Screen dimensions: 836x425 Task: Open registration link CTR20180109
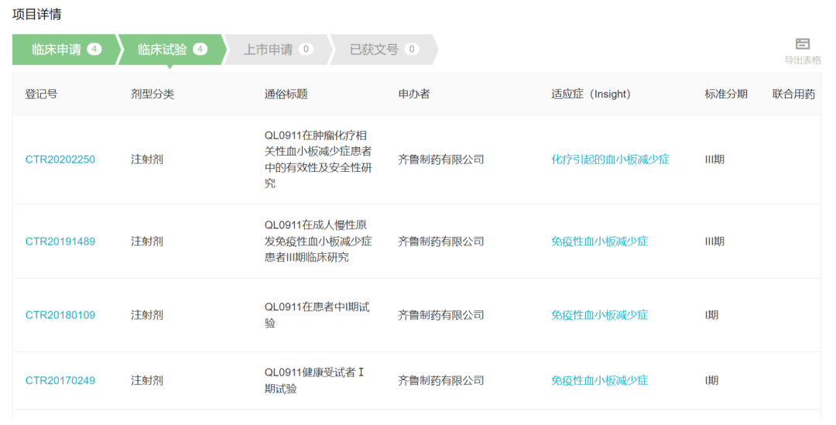coord(60,315)
